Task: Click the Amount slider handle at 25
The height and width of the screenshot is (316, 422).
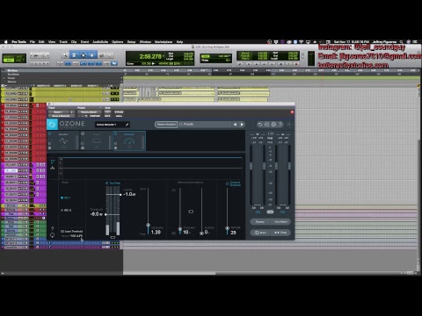Action: pos(227,228)
